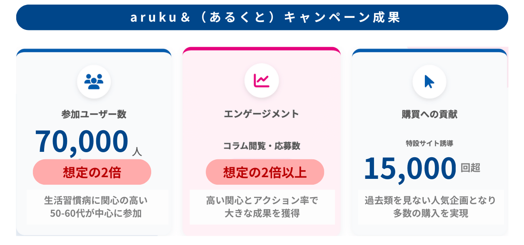Click the 大きな成果を獲得 description box
Image resolution: width=524 pixels, height=245 pixels.
point(262,207)
